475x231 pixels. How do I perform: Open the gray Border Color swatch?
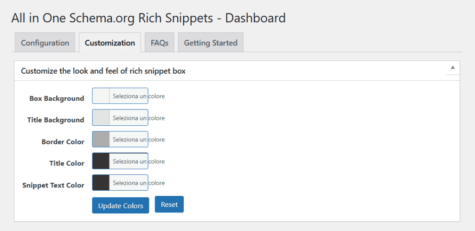click(x=101, y=139)
